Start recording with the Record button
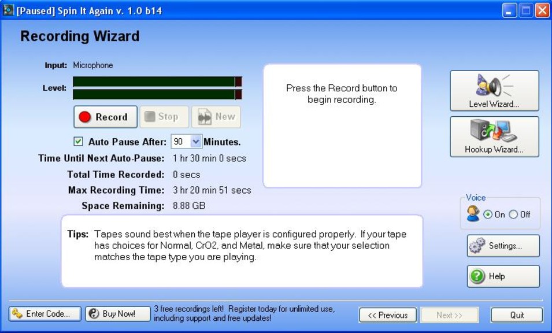This screenshot has height=333, width=552. point(106,117)
